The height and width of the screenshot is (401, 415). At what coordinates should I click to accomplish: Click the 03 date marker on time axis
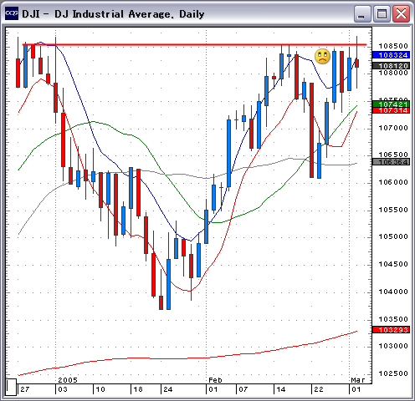[63, 389]
